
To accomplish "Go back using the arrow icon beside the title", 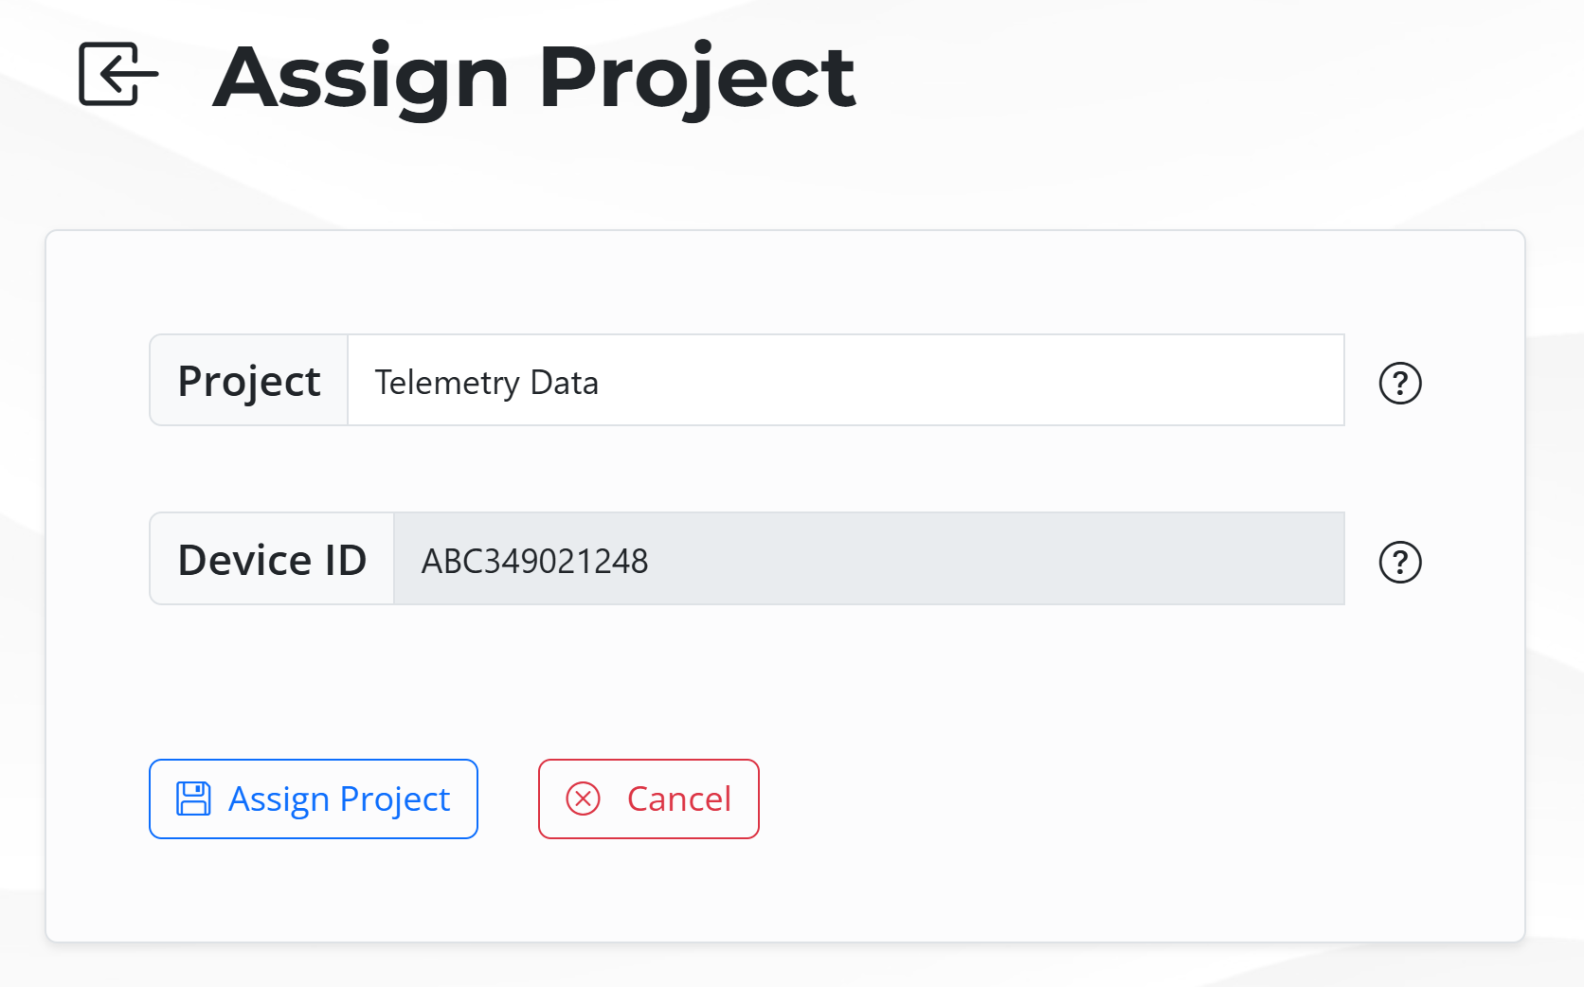I will (117, 74).
